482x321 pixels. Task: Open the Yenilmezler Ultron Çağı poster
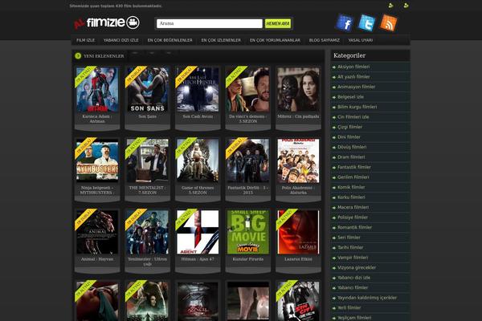click(148, 232)
